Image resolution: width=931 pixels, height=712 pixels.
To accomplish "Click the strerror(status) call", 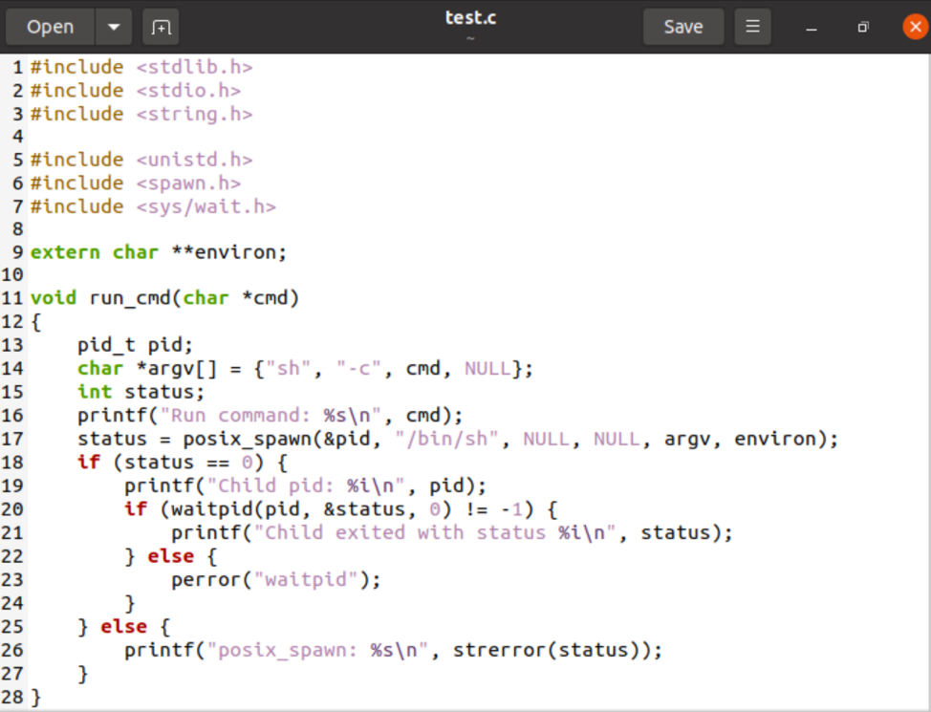I will [555, 650].
